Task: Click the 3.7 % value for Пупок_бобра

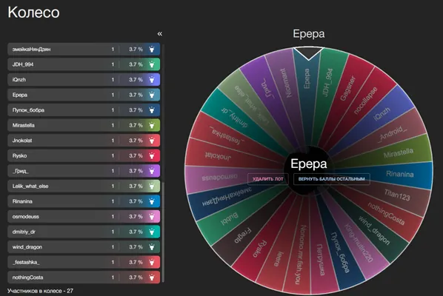Action: click(x=136, y=110)
